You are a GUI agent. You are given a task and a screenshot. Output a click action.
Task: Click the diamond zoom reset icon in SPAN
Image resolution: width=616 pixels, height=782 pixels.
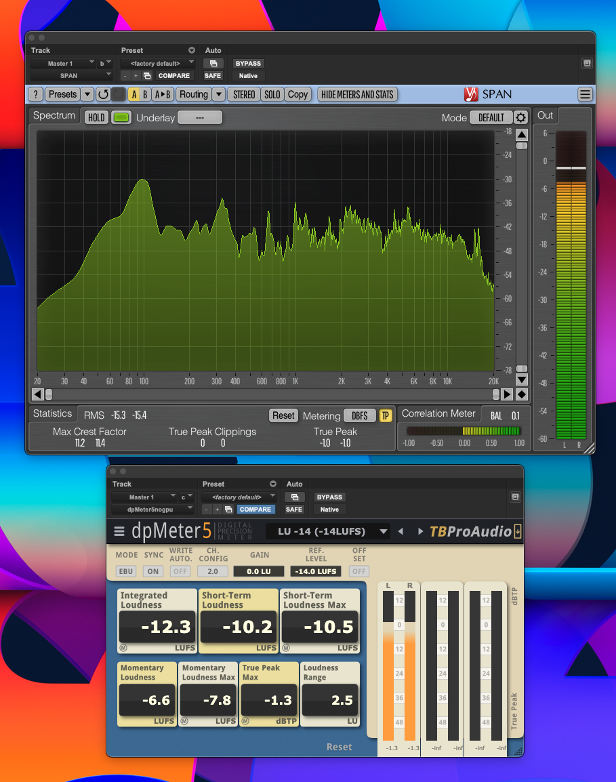(x=522, y=394)
